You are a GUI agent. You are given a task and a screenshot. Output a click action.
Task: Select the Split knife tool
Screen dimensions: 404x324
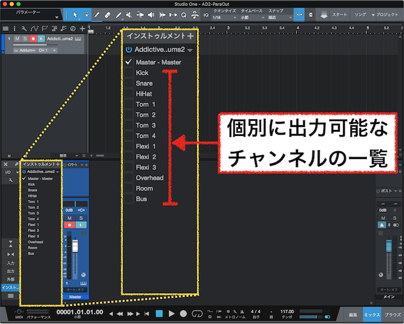tap(97, 15)
